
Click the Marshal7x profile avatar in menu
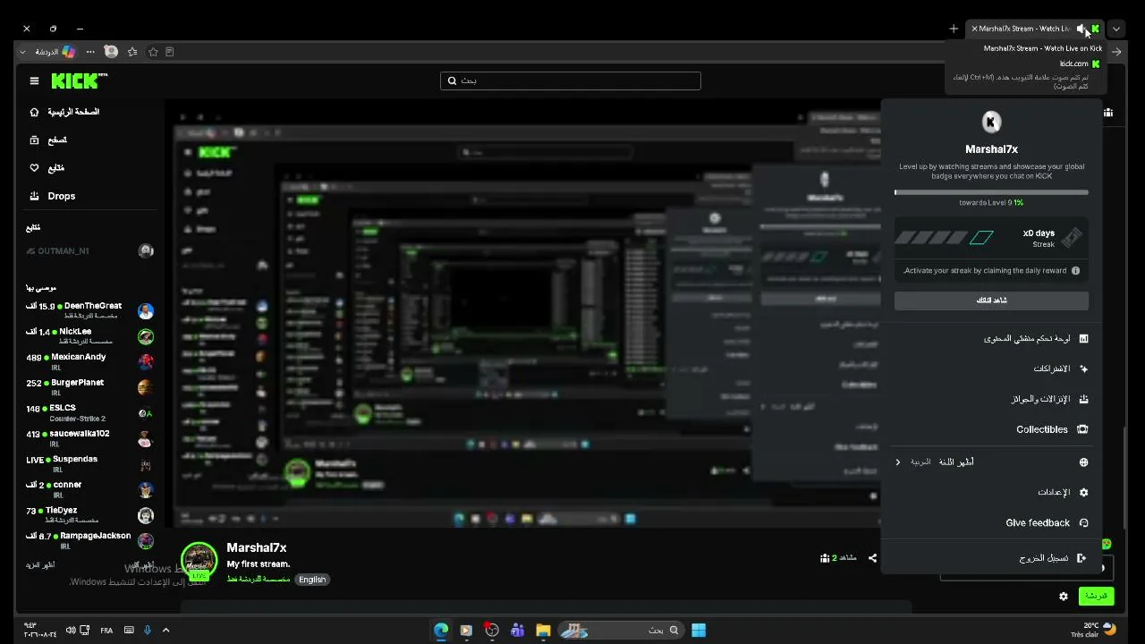(x=991, y=122)
